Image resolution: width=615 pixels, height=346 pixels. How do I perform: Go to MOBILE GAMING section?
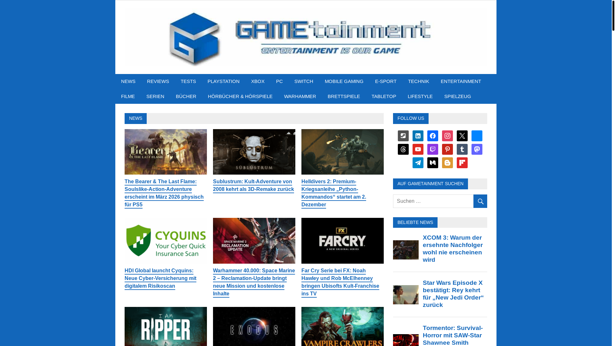click(x=344, y=81)
